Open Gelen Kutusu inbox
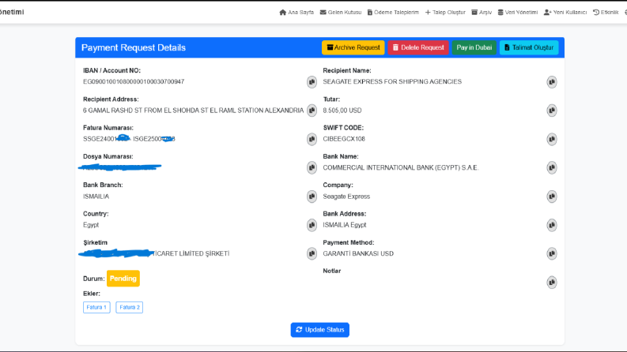The image size is (627, 352). [x=341, y=13]
